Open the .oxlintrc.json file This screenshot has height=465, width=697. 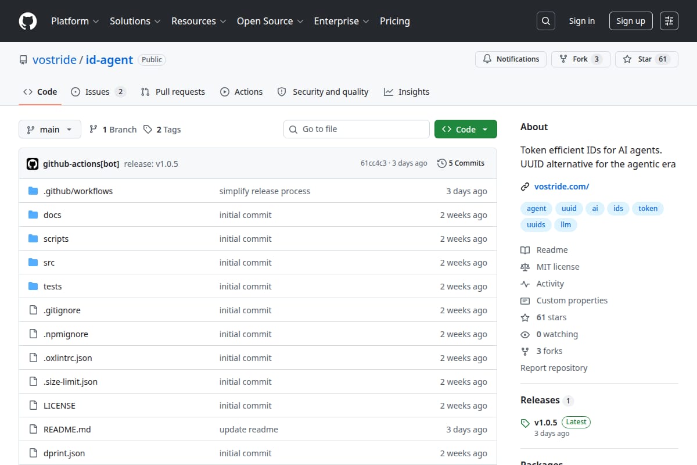coord(68,358)
